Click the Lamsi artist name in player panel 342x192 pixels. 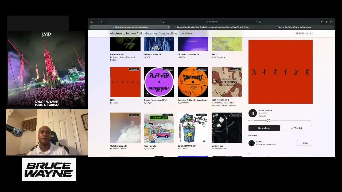[x=259, y=142]
